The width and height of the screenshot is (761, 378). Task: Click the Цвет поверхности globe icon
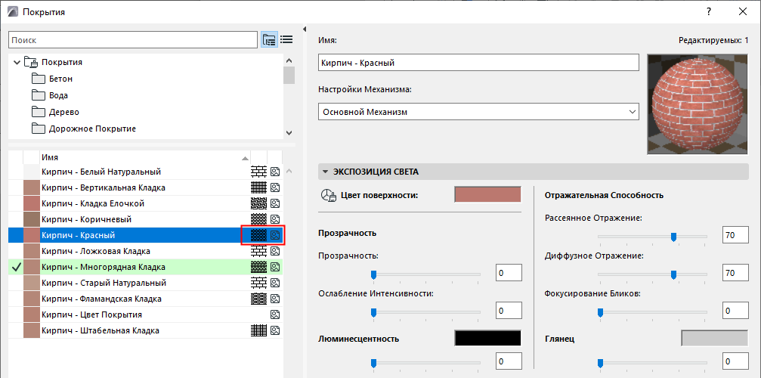pyautogui.click(x=328, y=196)
